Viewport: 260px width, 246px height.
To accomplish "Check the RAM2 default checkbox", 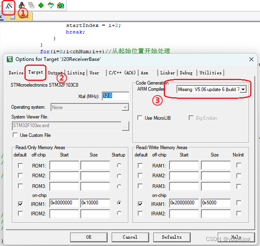I will 140,175.
